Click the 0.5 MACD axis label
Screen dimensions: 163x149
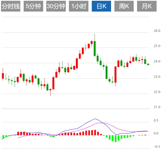click(x=156, y=120)
